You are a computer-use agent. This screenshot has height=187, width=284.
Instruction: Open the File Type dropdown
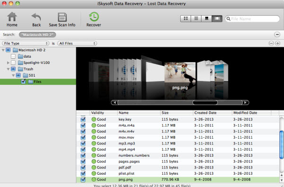[26, 44]
